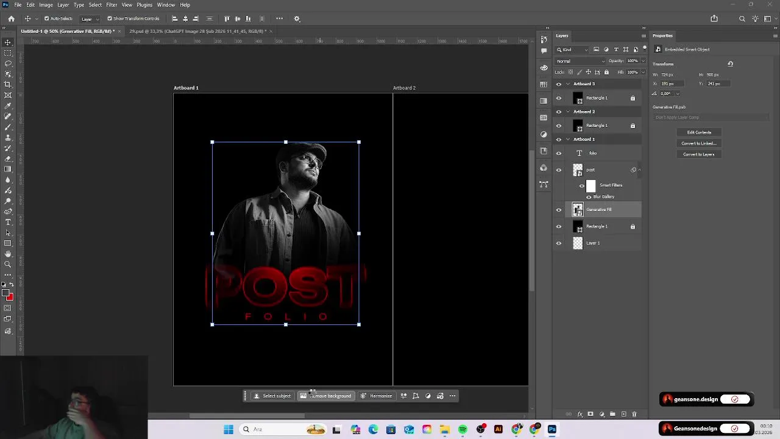Hide the Generative Fill layer
Screen dimensions: 780x439
click(559, 210)
